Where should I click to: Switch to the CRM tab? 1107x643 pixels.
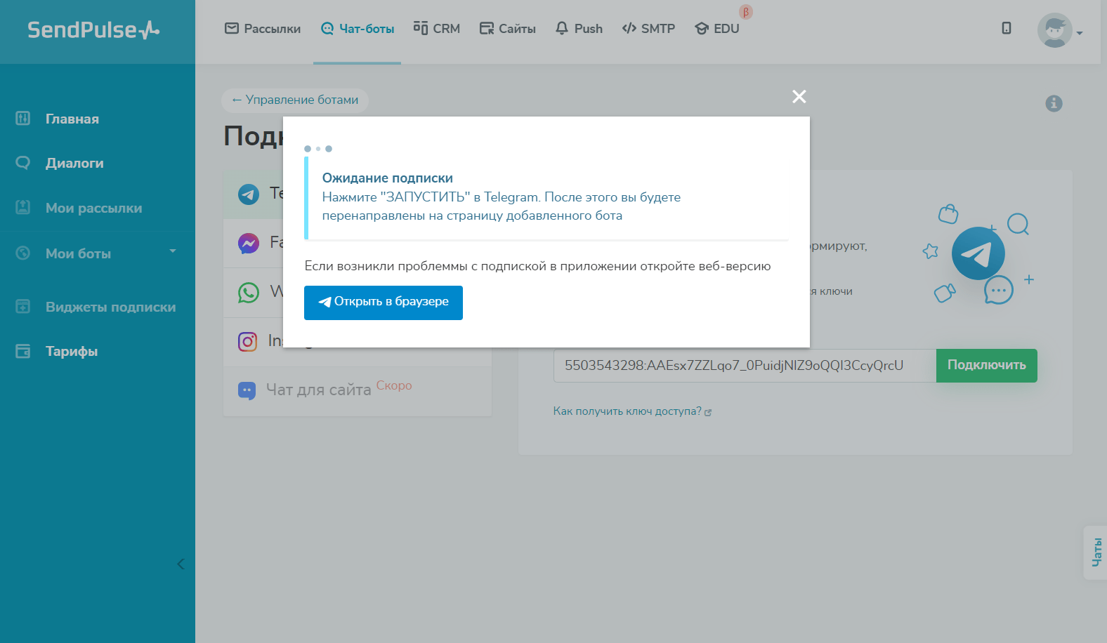436,29
